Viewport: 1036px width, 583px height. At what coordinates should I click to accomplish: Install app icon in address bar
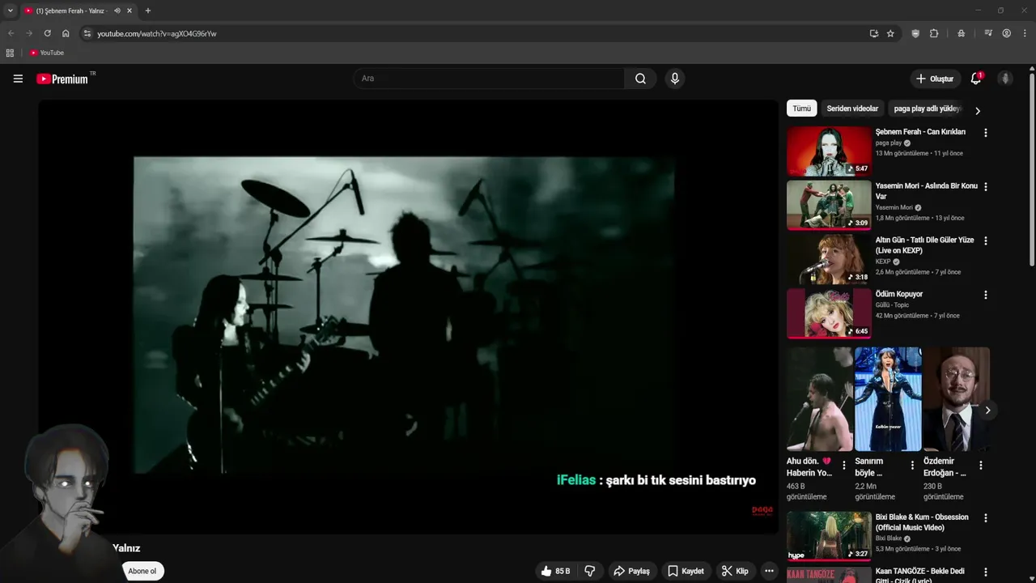click(x=874, y=33)
